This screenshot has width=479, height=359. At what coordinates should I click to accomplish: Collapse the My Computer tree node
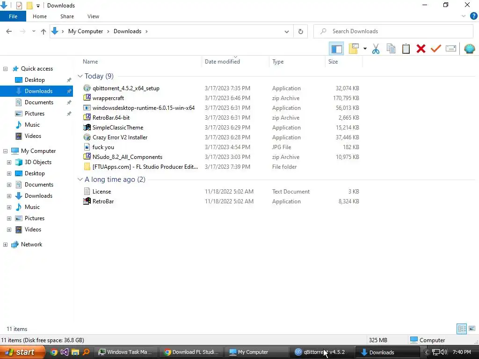tap(5, 151)
